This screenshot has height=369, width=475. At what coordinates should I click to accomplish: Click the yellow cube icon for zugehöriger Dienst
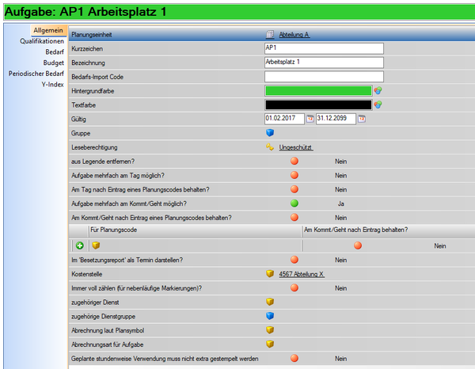[270, 302]
